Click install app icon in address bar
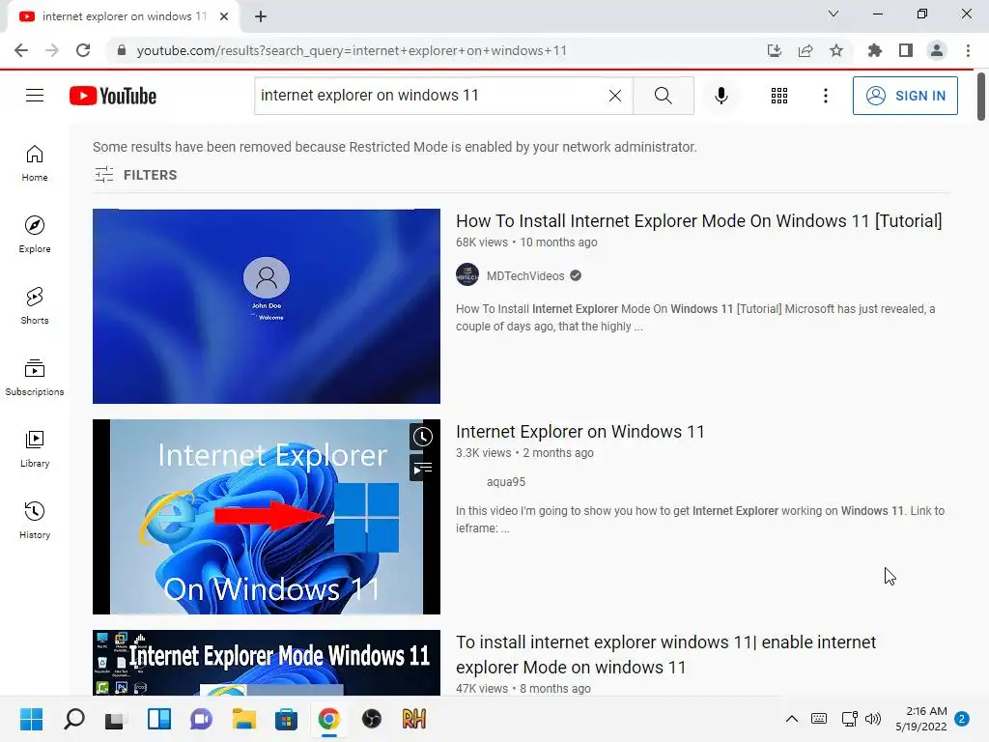Screen dimensions: 989x742 (775, 50)
